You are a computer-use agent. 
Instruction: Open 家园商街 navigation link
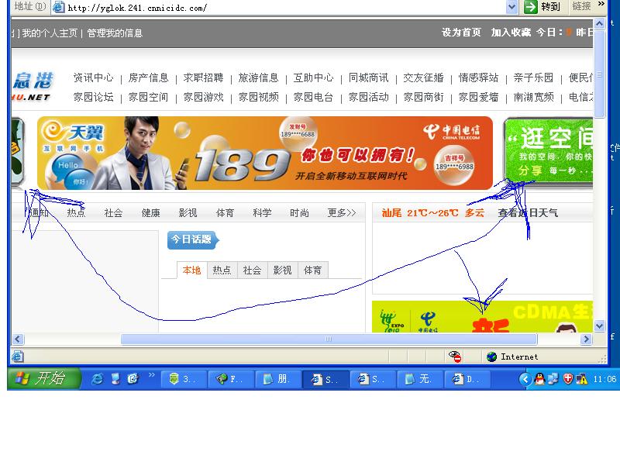(423, 97)
